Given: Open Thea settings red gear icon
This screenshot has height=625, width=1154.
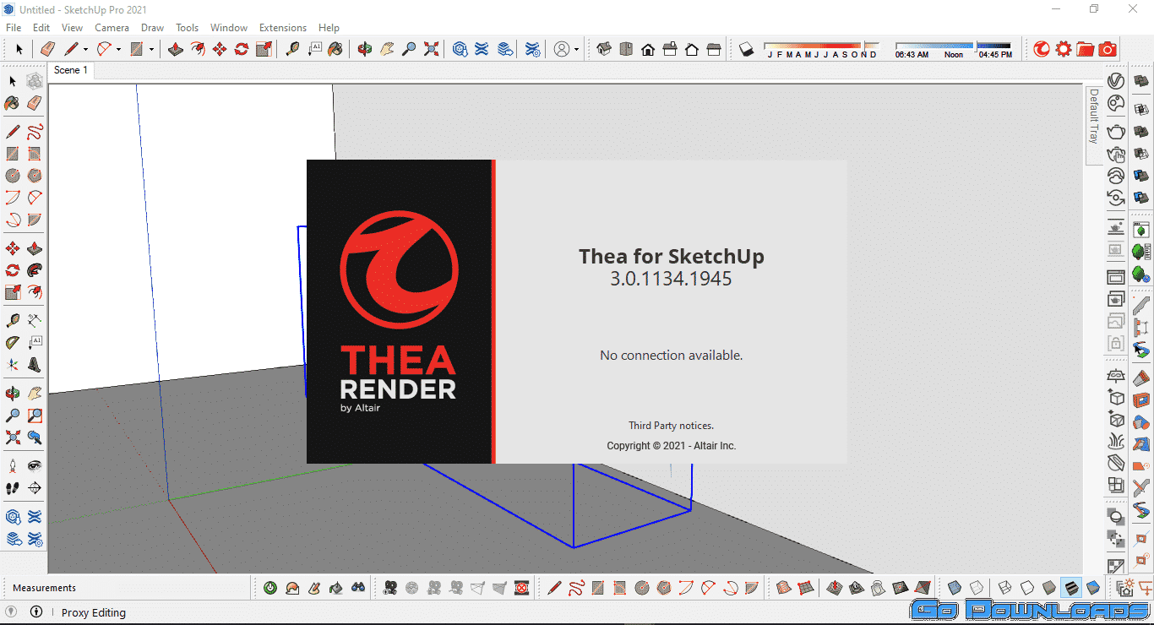Looking at the screenshot, I should tap(1064, 49).
